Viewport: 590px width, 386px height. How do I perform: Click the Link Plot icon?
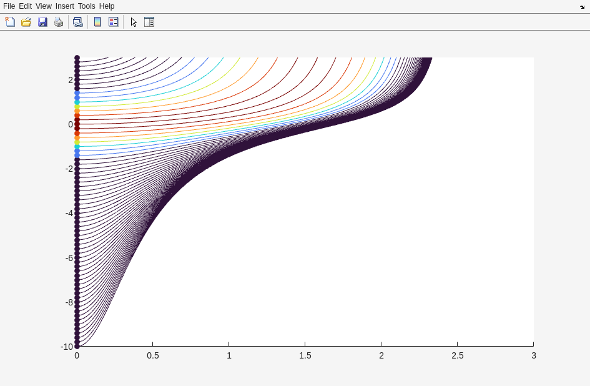[x=77, y=22]
